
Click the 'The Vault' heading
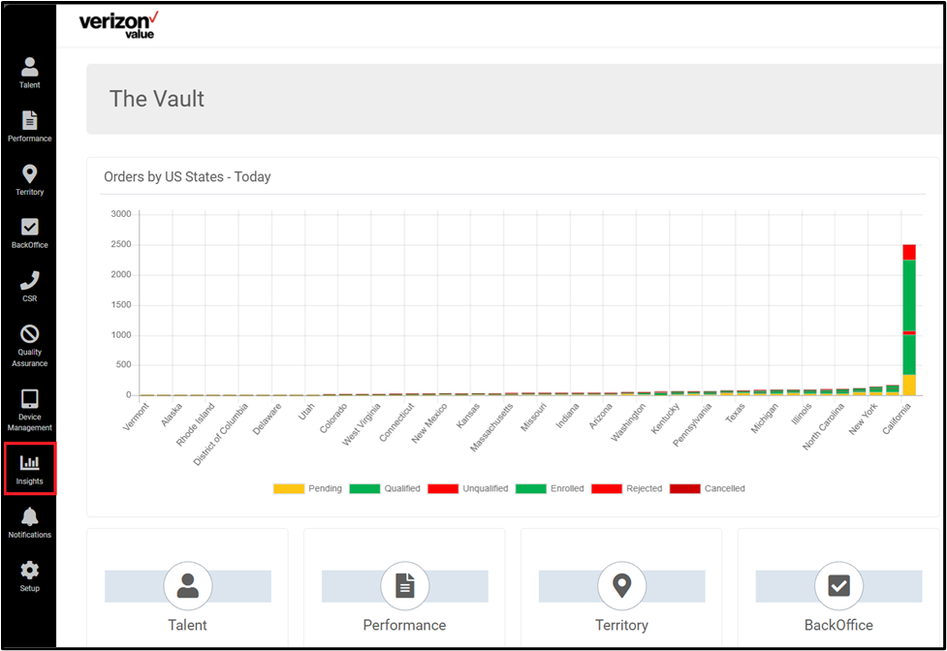tap(156, 99)
